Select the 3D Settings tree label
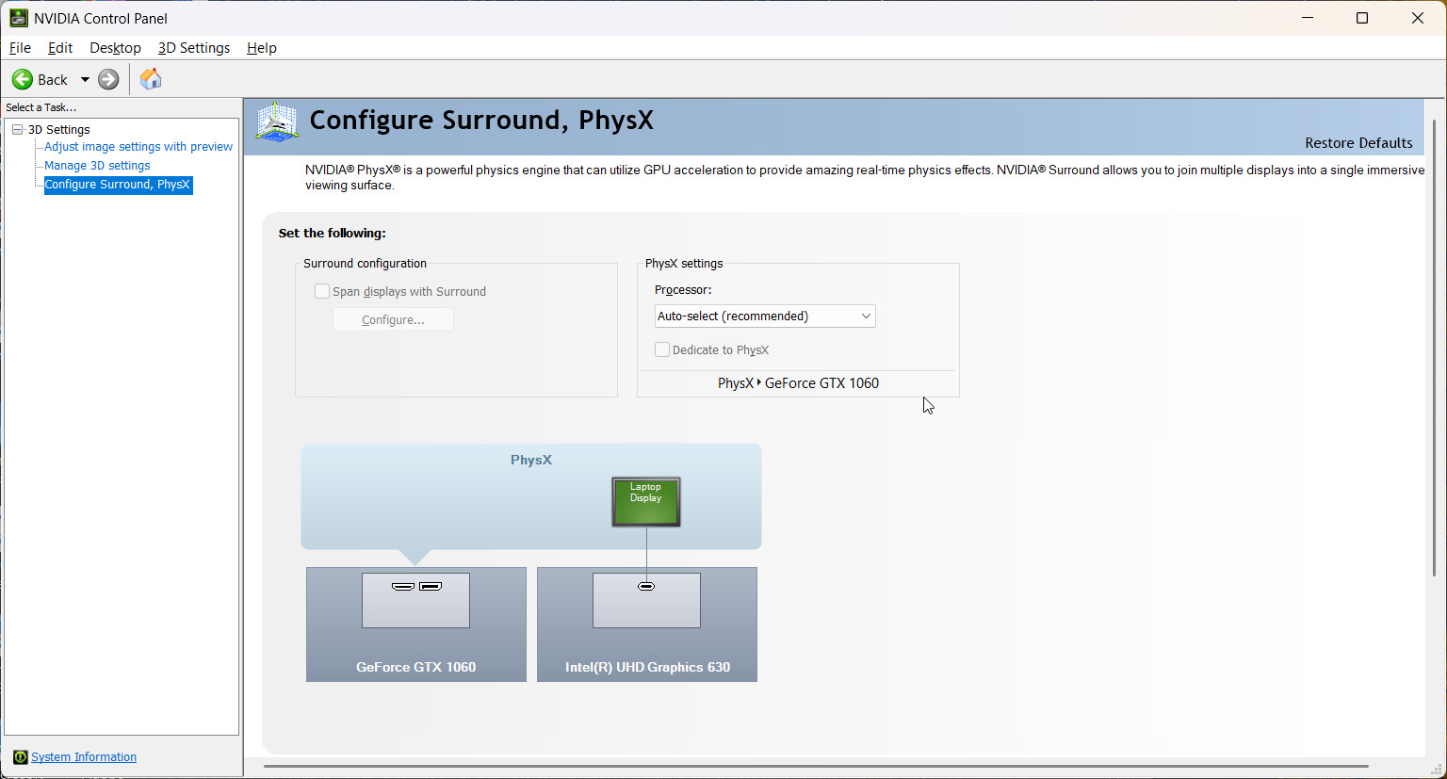Viewport: 1447px width, 779px height. (x=59, y=130)
